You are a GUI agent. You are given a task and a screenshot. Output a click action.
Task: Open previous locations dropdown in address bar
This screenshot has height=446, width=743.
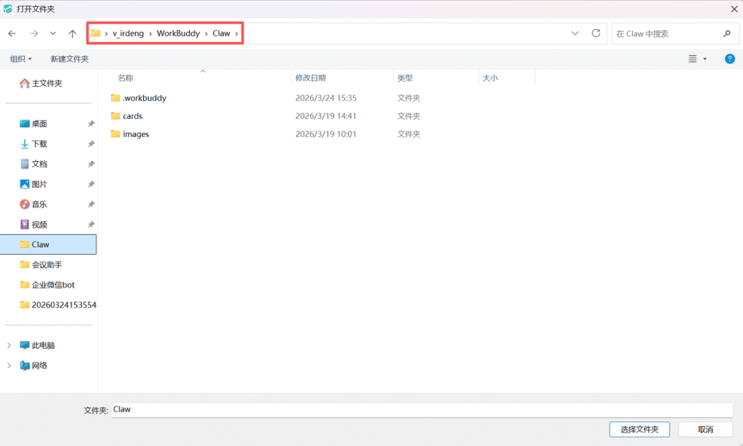[x=574, y=34]
